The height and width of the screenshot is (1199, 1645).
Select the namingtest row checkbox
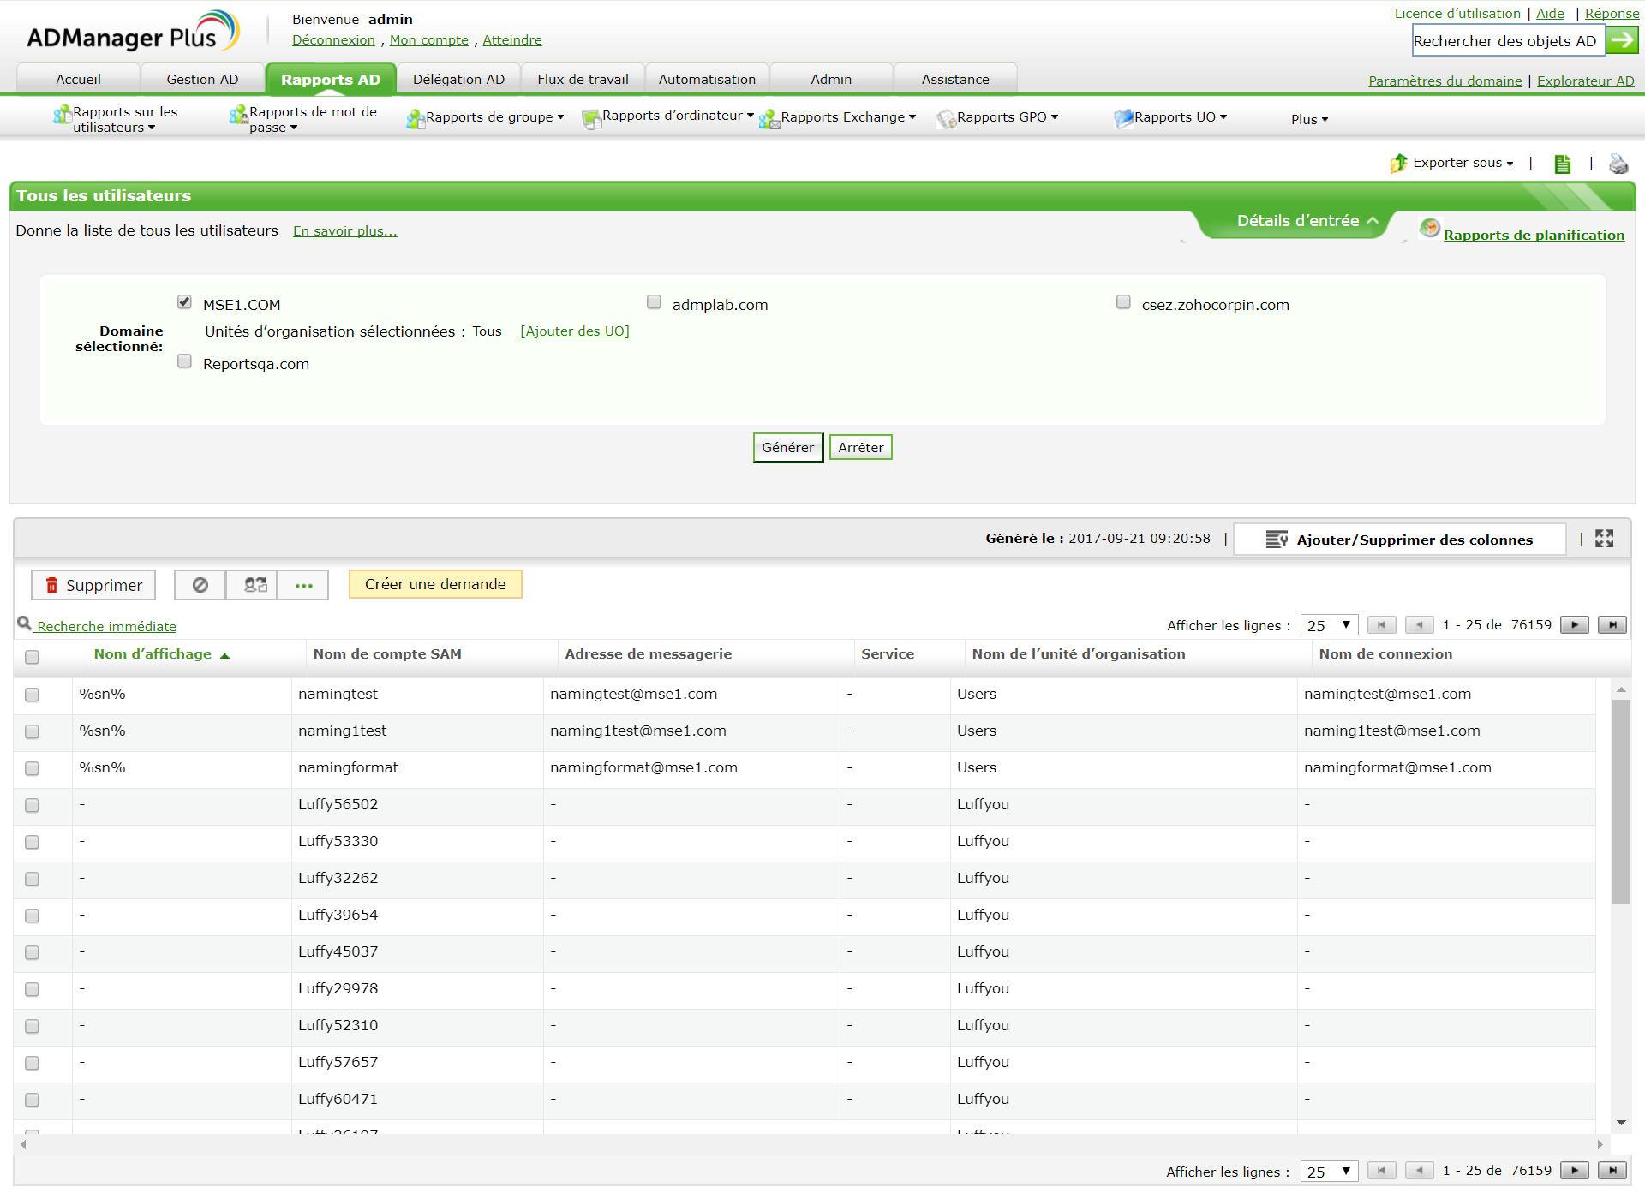pos(33,695)
